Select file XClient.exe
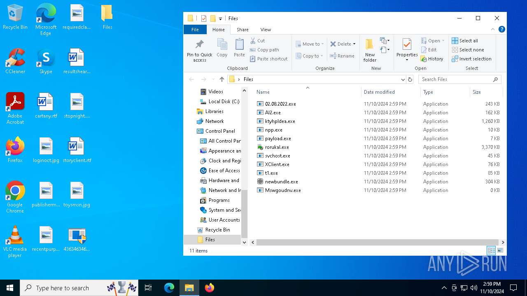The height and width of the screenshot is (296, 527). click(273, 164)
